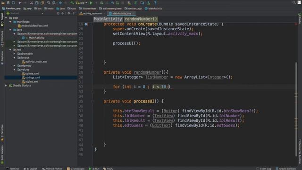Select MainActivity in the project tree

click(x=34, y=38)
